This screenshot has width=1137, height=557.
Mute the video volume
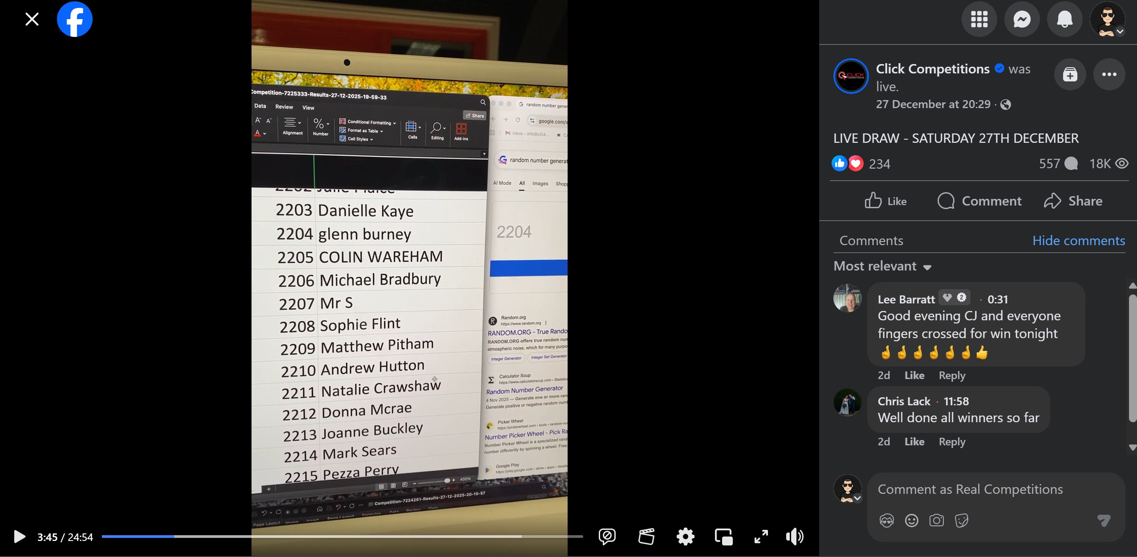pyautogui.click(x=795, y=537)
